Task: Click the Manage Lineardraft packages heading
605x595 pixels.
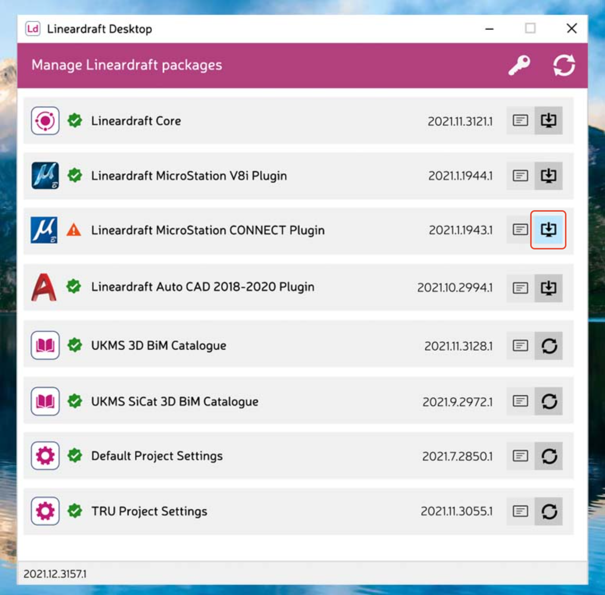Action: pyautogui.click(x=127, y=65)
